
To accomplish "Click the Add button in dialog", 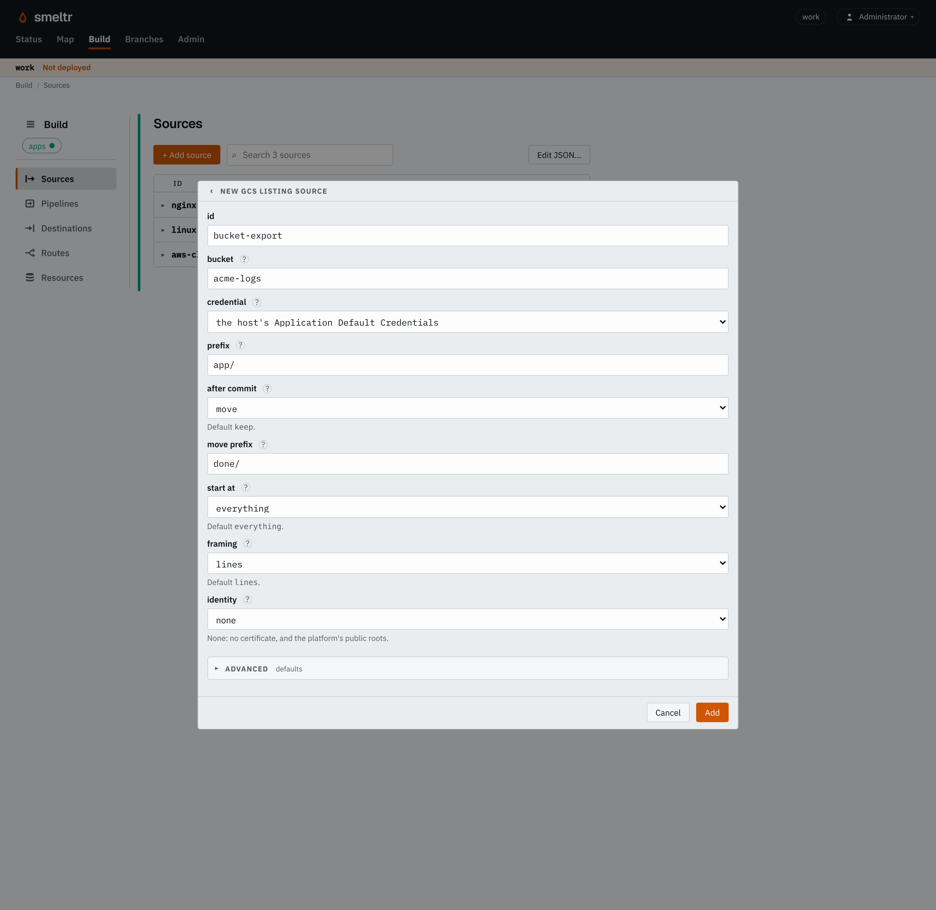I will click(x=712, y=713).
